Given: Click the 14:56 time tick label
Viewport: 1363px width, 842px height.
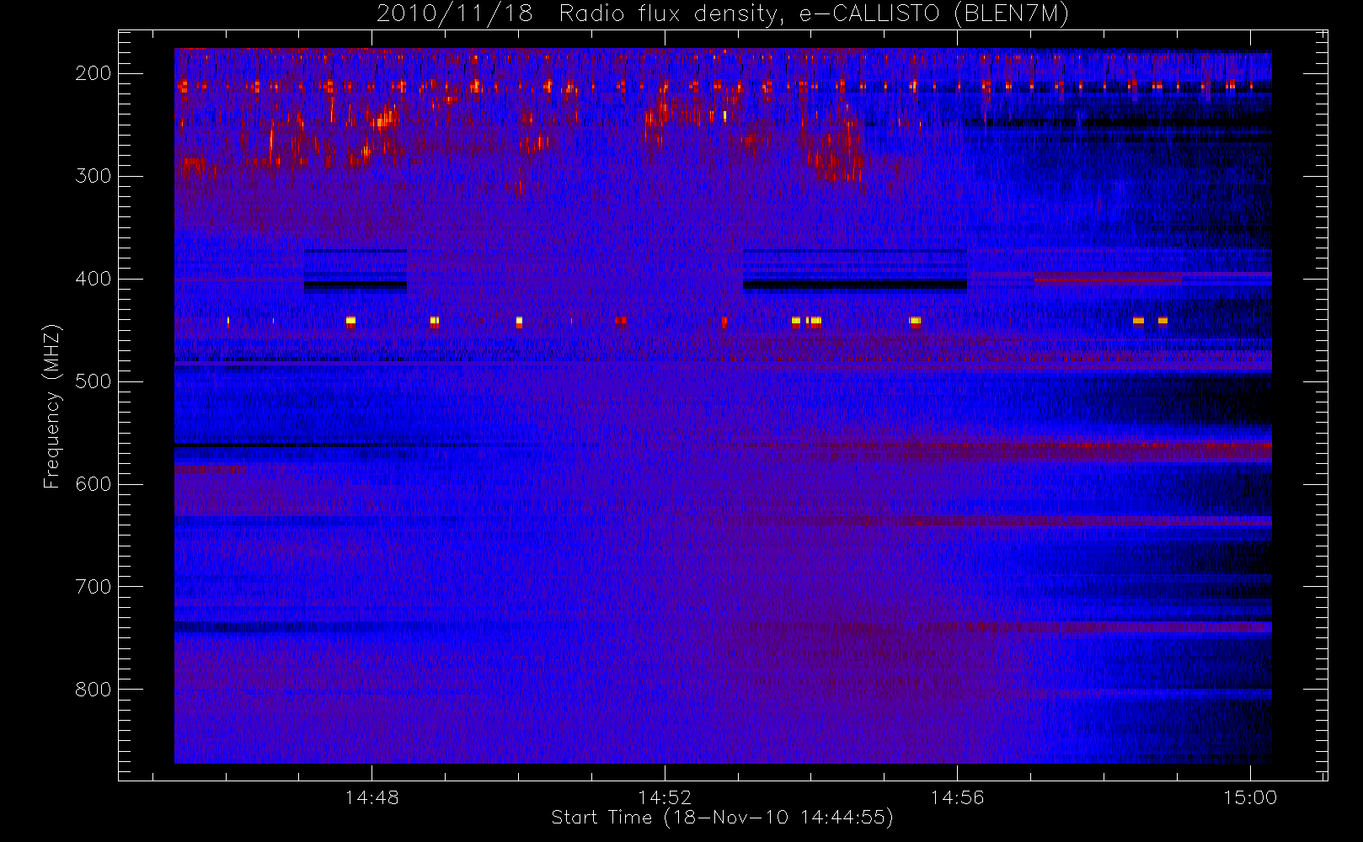Looking at the screenshot, I should (x=957, y=797).
